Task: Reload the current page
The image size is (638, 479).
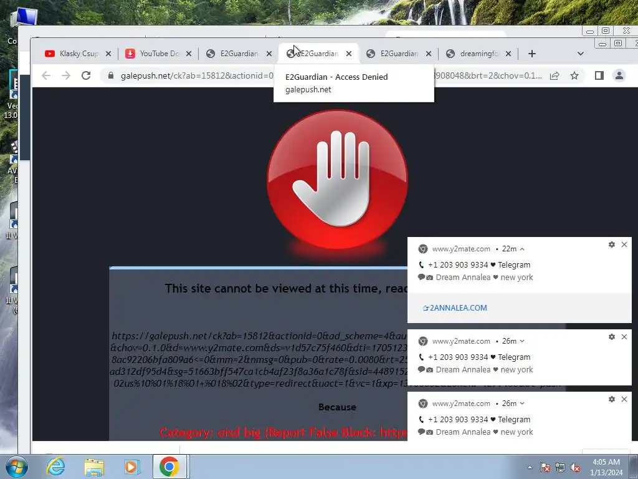Action: click(x=86, y=75)
